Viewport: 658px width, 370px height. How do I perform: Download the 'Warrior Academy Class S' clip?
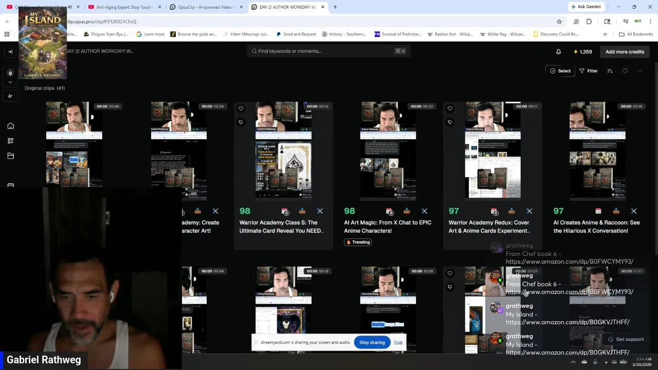pos(302,211)
